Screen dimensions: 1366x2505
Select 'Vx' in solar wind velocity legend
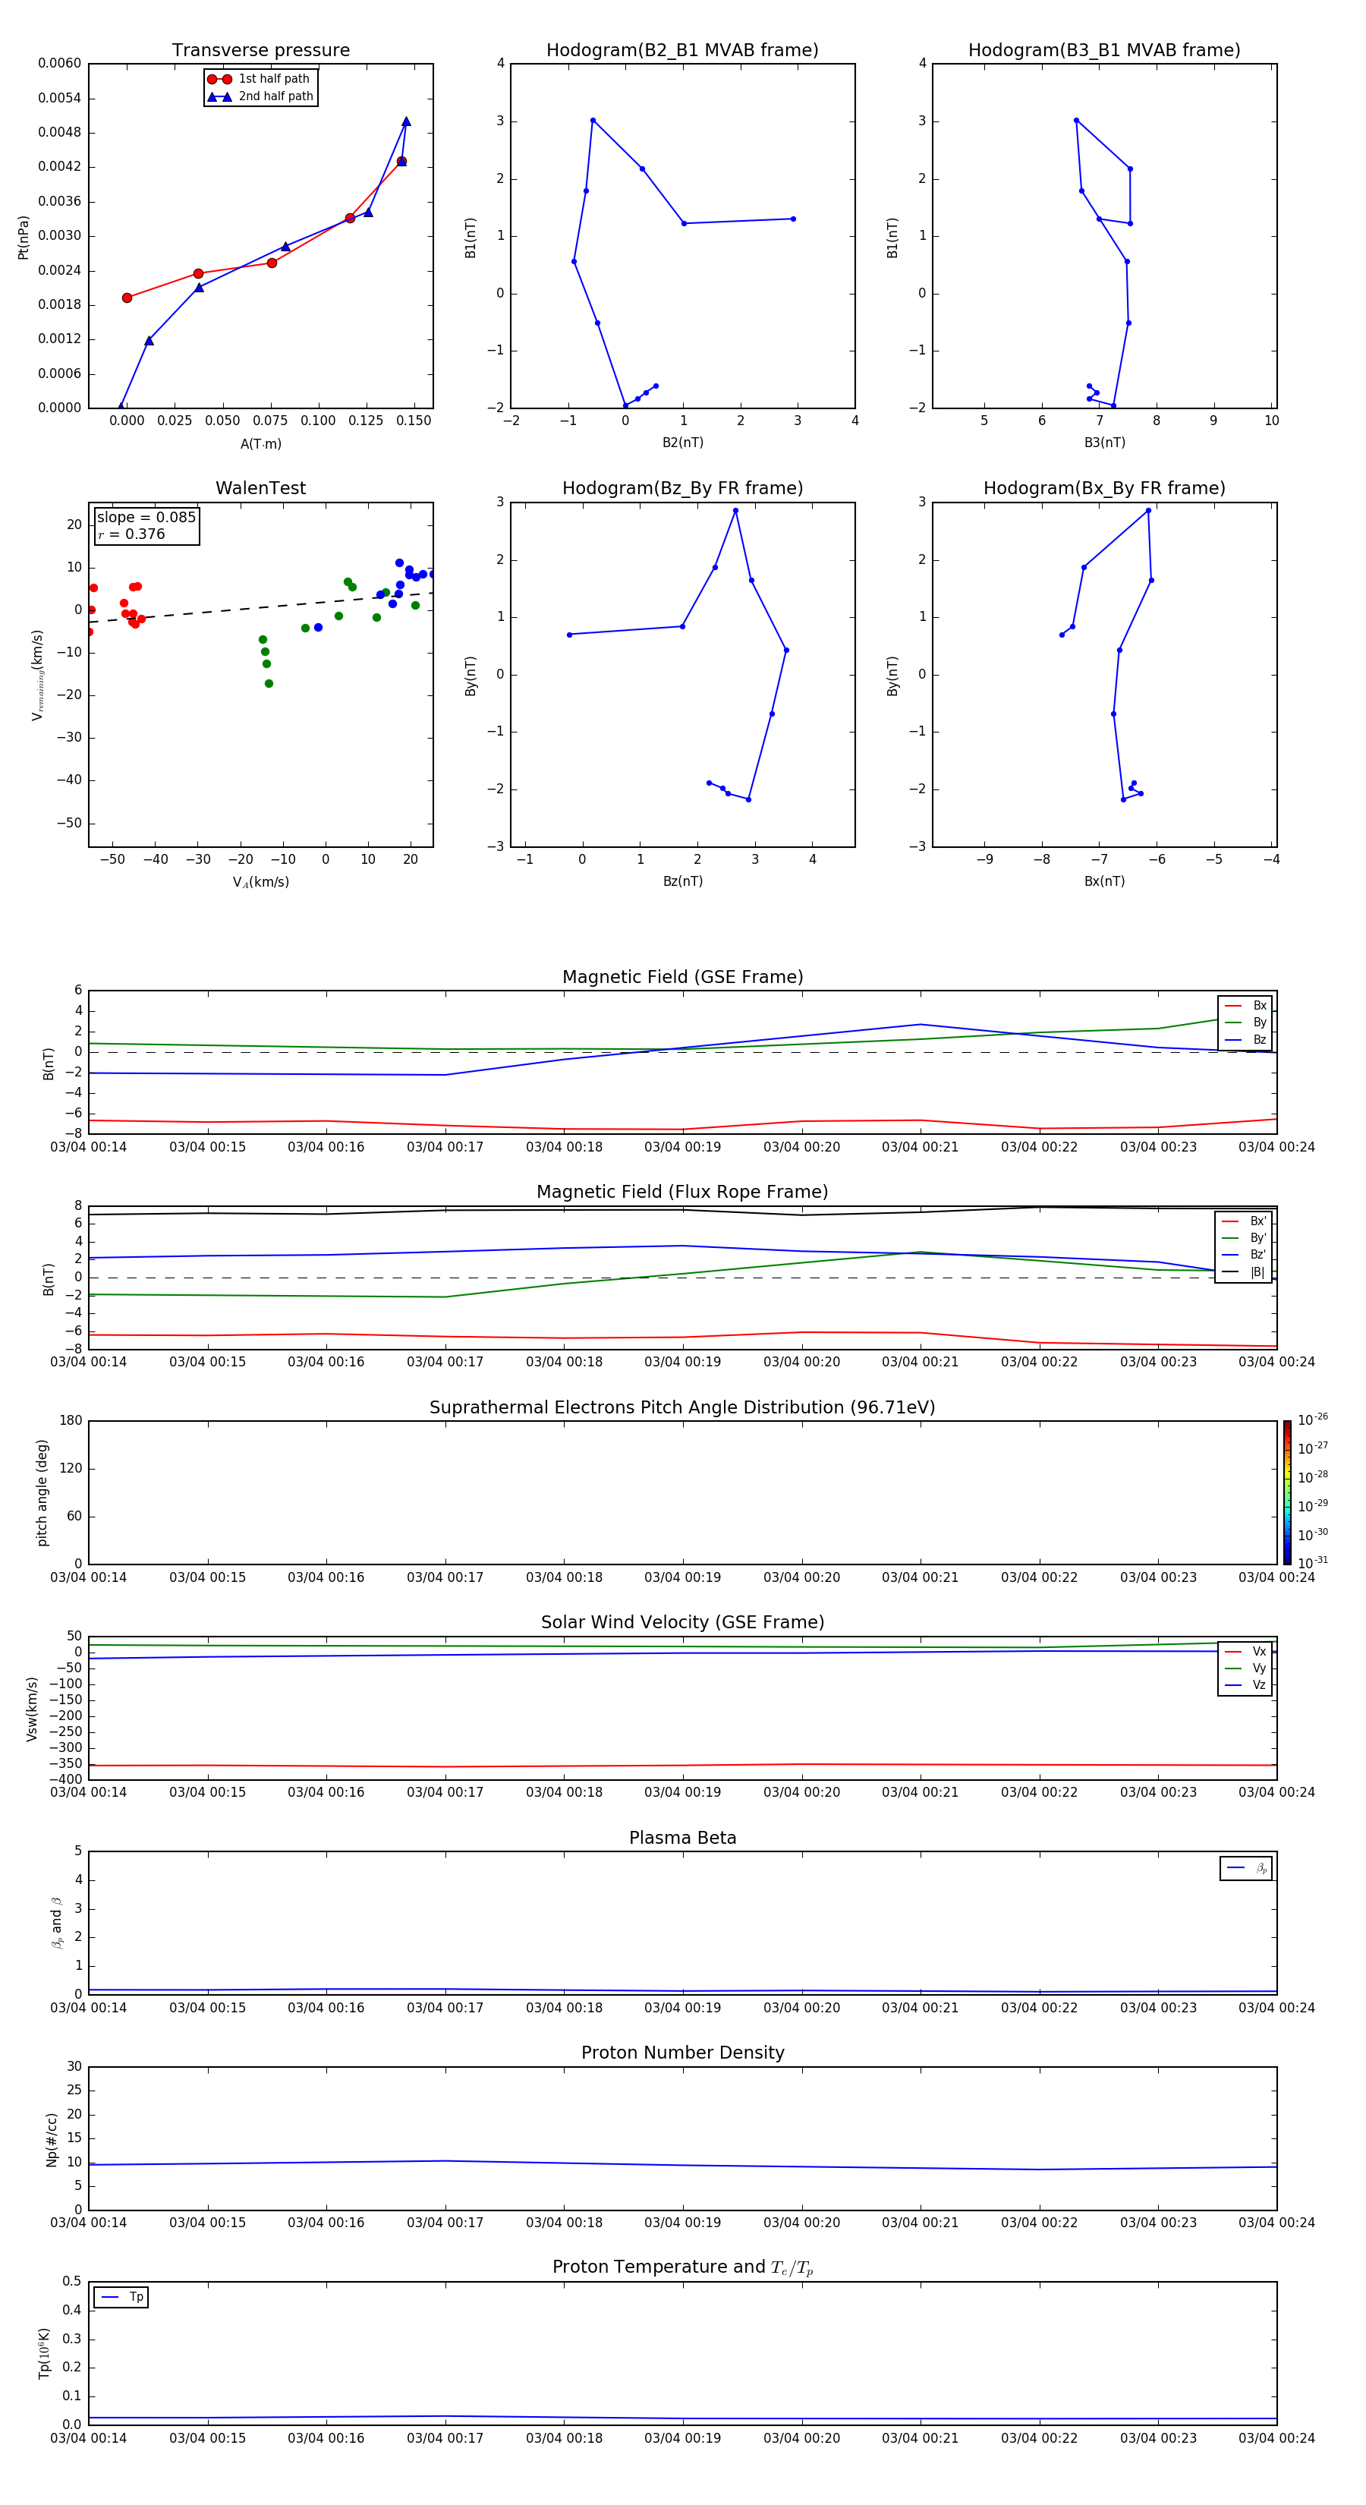(1245, 1653)
